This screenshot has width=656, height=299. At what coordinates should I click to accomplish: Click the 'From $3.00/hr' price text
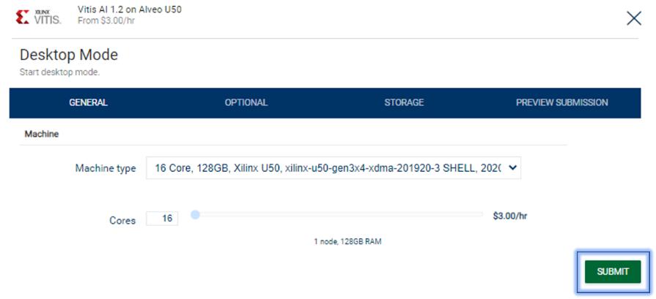(x=106, y=20)
